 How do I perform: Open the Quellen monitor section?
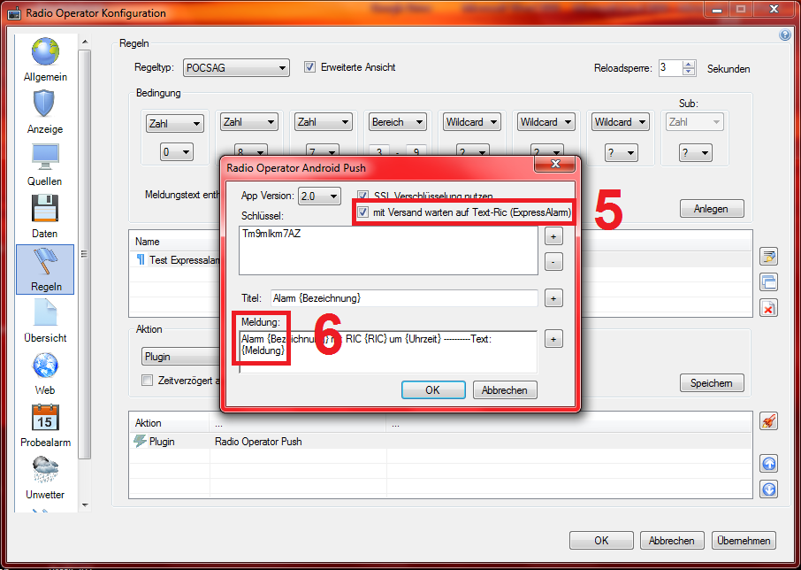(x=45, y=165)
